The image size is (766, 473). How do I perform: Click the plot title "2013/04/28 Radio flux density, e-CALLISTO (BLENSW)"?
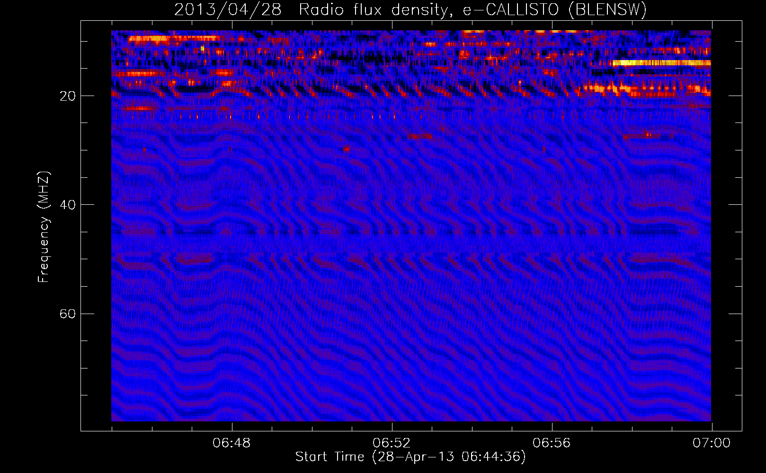point(410,9)
